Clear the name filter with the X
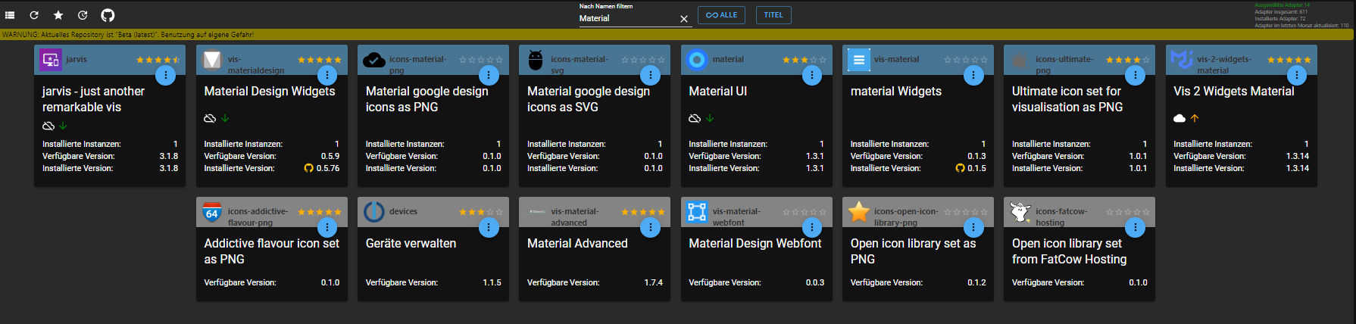Screen dimensions: 1356x324 click(684, 19)
